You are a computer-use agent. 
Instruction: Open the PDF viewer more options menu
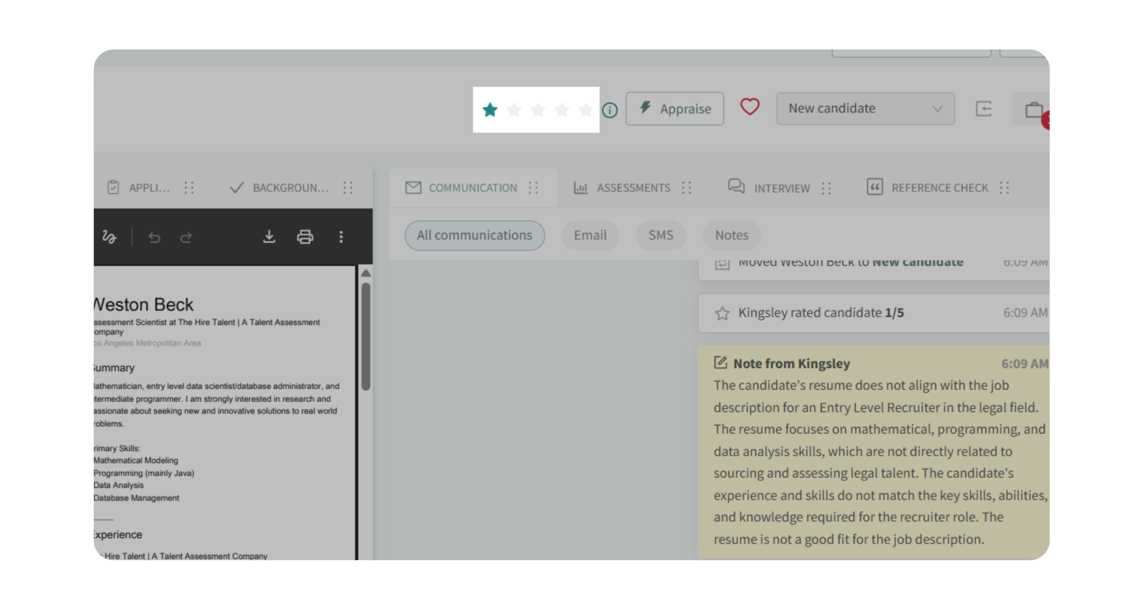click(x=341, y=237)
